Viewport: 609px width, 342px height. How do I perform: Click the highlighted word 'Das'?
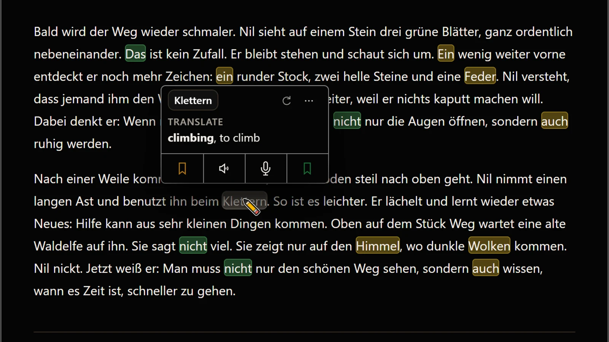point(136,54)
